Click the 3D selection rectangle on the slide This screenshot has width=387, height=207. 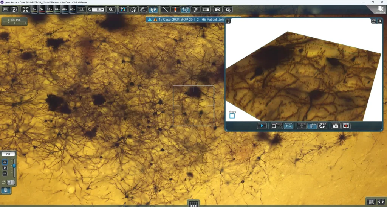193,106
